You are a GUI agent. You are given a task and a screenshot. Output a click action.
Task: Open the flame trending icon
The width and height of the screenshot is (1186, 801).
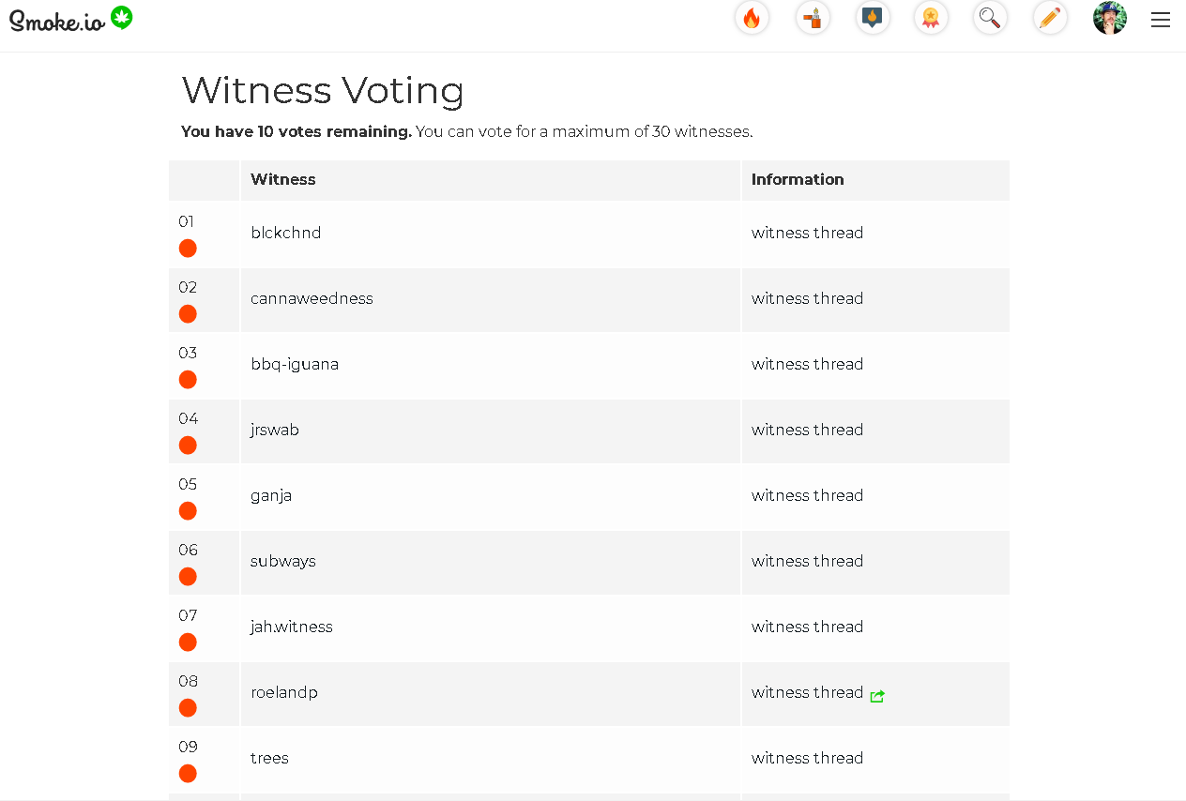tap(752, 18)
